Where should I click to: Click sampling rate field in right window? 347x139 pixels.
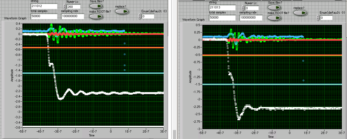251,18
